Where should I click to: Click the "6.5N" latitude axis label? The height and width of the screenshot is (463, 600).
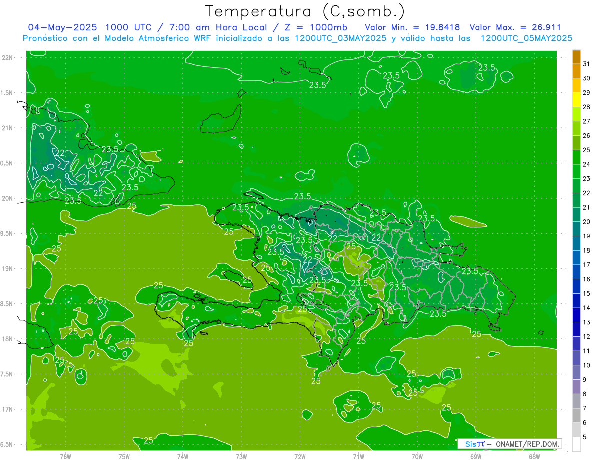7,444
